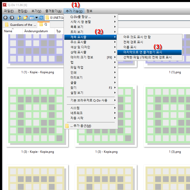Click folder icon on the Q tab
Screen dimensions: 190x190
tap(41, 24)
